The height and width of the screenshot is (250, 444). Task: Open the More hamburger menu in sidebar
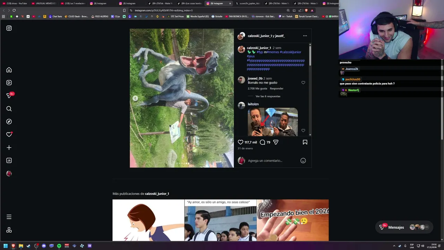point(9,217)
